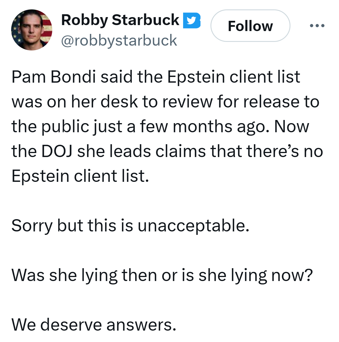Click the phrase "was on her desk"
This screenshot has height=342, width=339.
pyautogui.click(x=75, y=102)
